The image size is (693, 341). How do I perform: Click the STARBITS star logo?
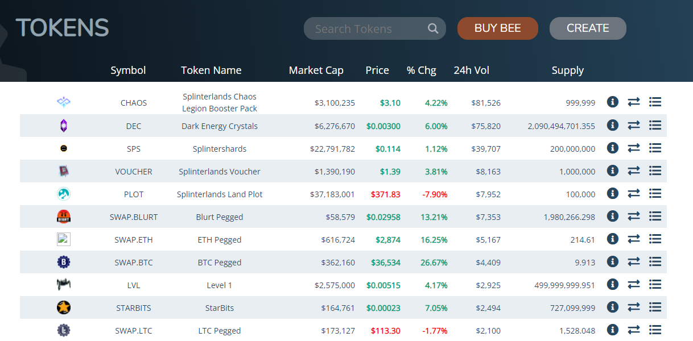coord(64,307)
